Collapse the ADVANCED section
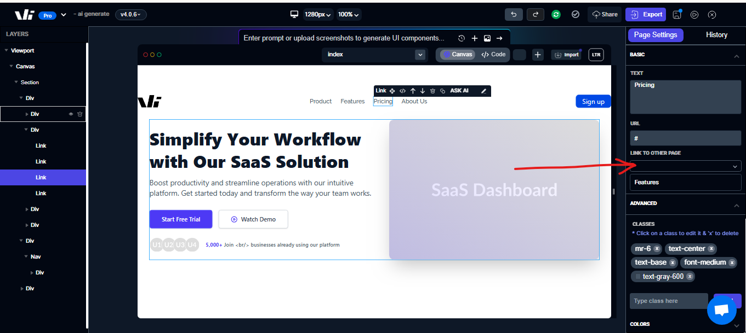The height and width of the screenshot is (333, 746). (x=736, y=205)
